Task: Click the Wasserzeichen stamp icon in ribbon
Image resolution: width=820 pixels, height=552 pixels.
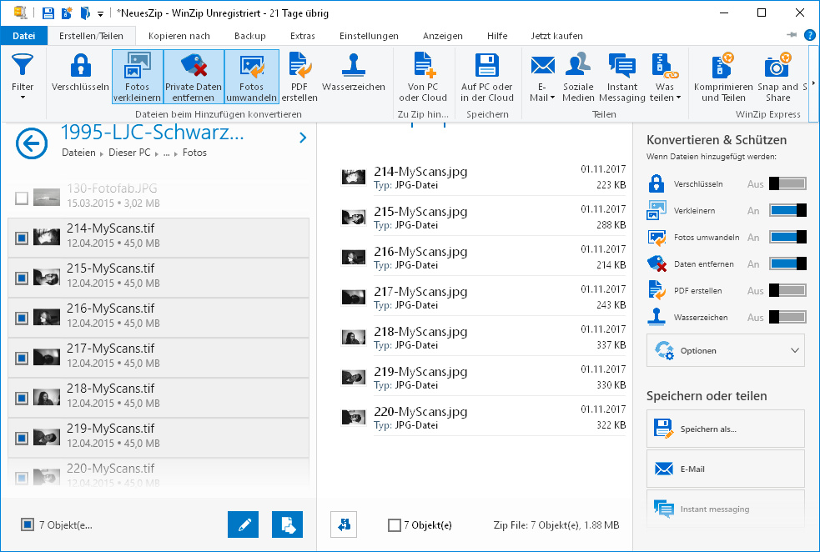Action: click(x=353, y=67)
